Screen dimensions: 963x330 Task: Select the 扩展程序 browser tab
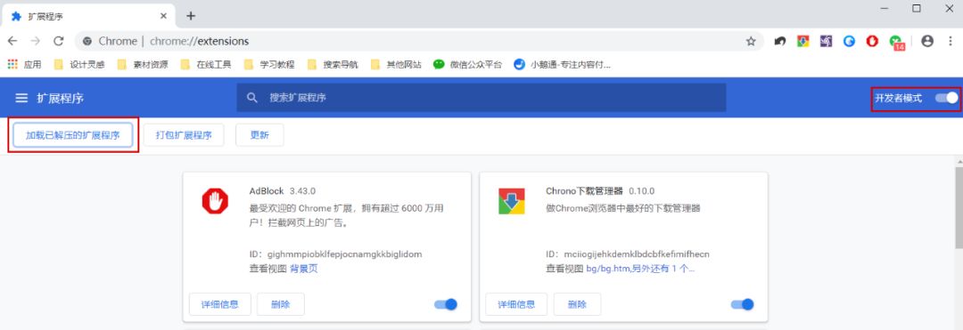point(89,16)
